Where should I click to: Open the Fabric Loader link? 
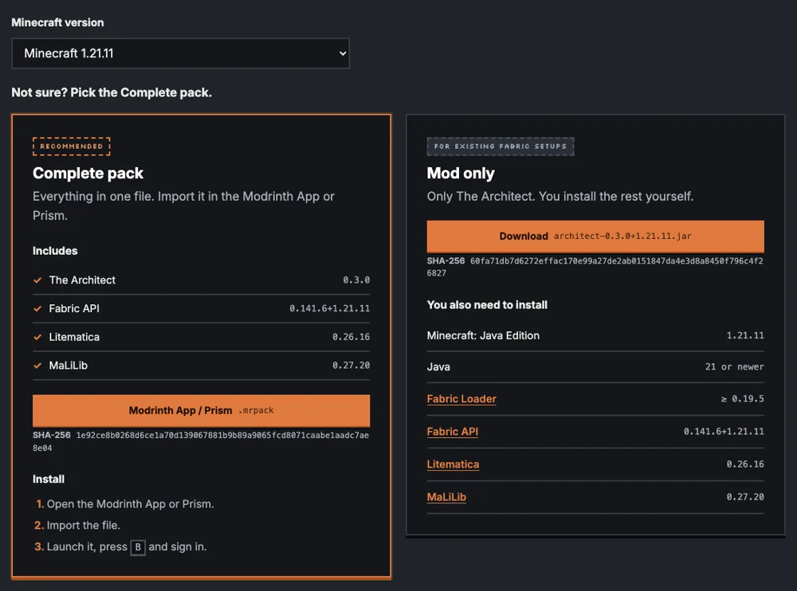[461, 399]
